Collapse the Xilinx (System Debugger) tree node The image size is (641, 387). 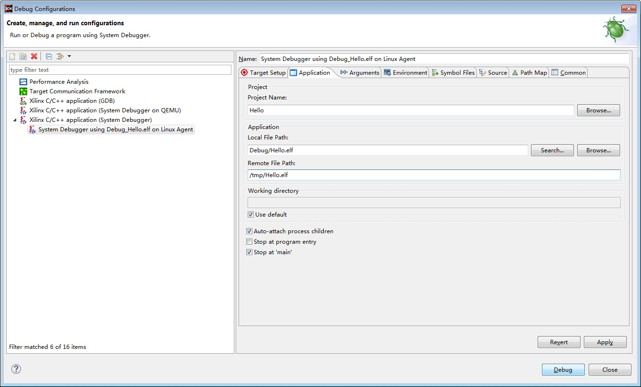(14, 120)
